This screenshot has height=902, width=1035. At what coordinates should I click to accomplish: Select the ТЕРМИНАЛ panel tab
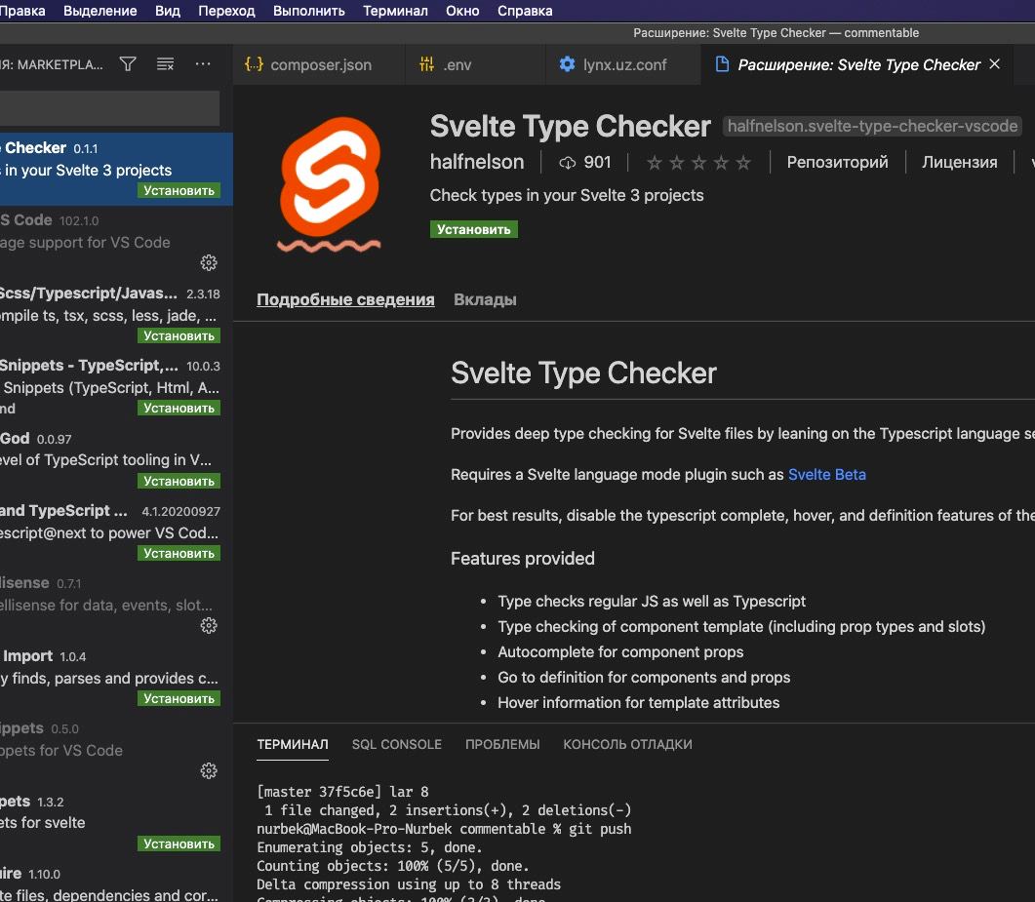[x=293, y=744]
